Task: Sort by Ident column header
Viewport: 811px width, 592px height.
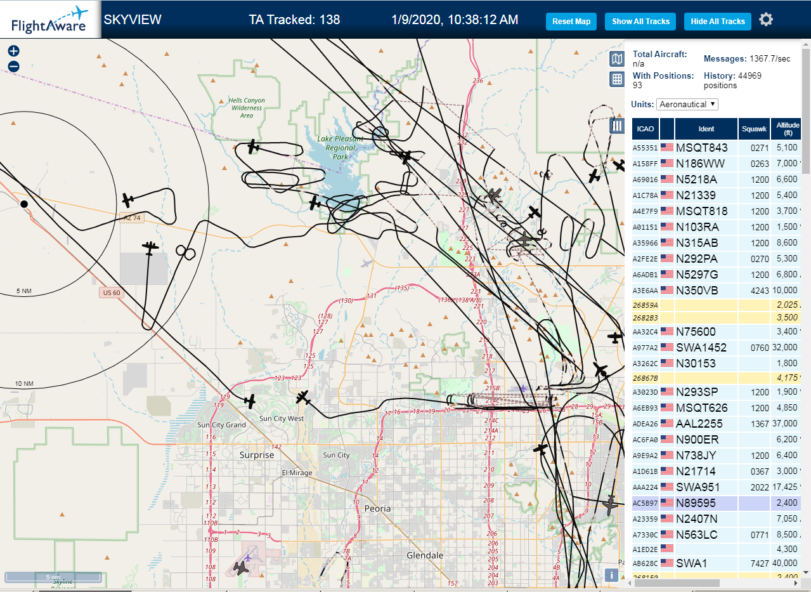Action: 706,129
